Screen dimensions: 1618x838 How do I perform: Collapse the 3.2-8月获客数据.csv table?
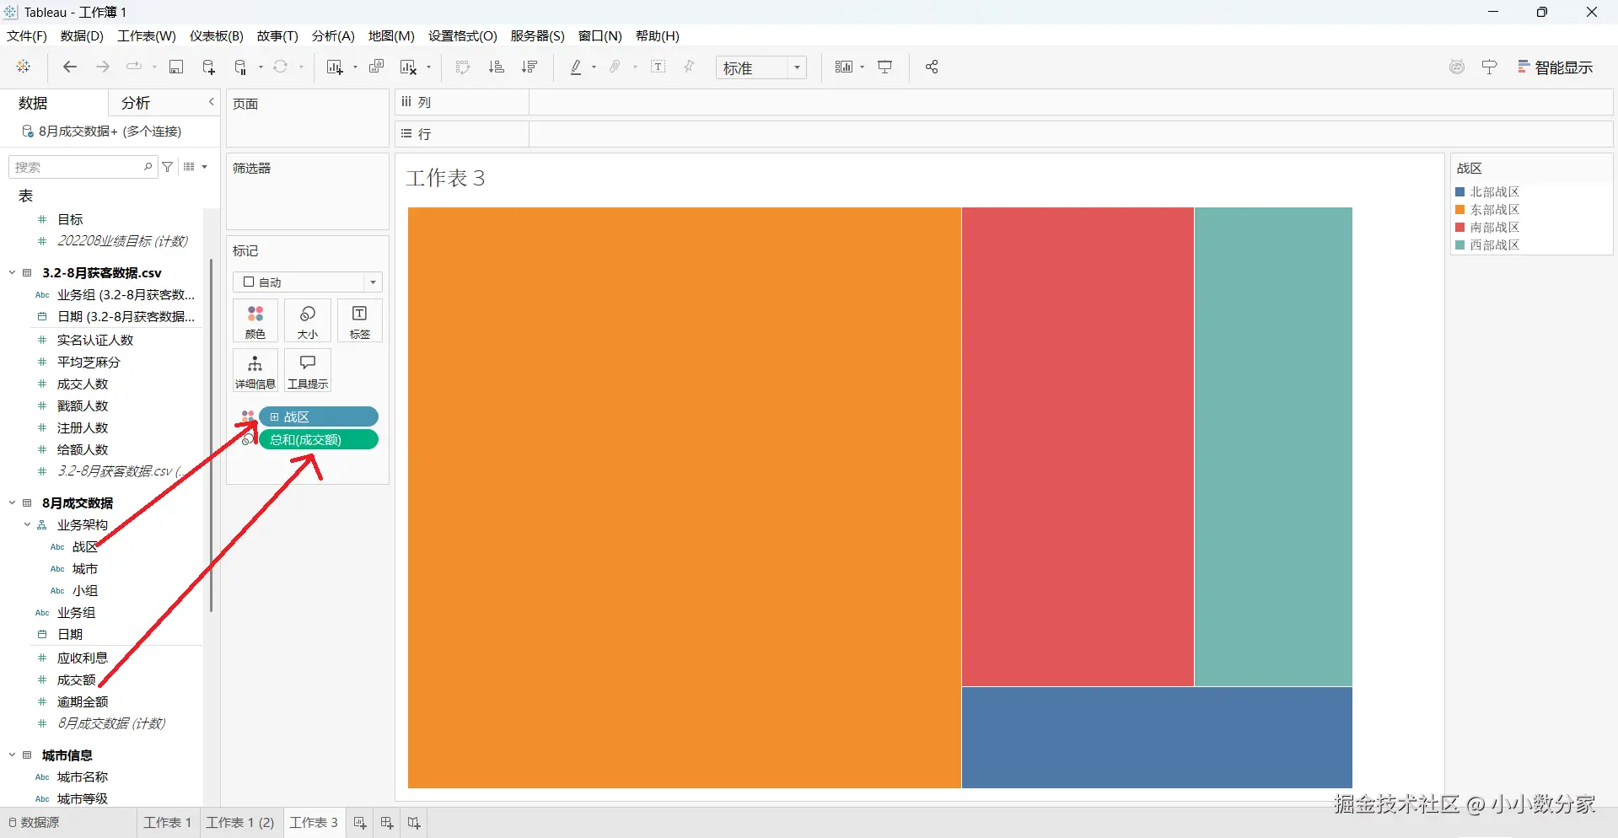(x=13, y=272)
